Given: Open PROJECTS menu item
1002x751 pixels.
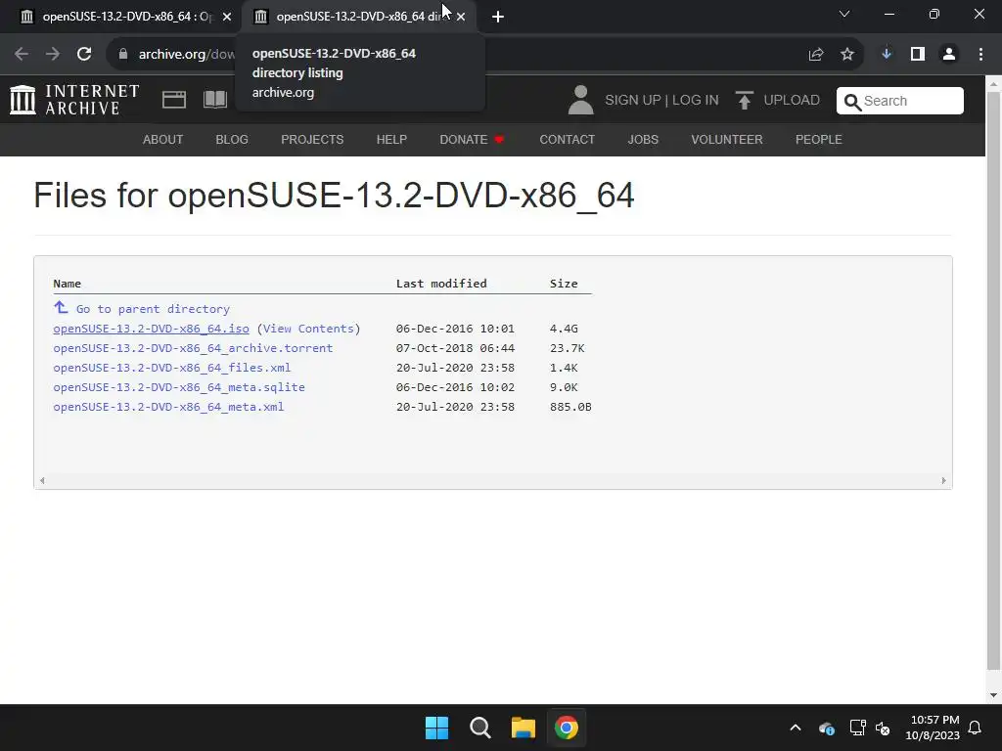Looking at the screenshot, I should coord(312,139).
